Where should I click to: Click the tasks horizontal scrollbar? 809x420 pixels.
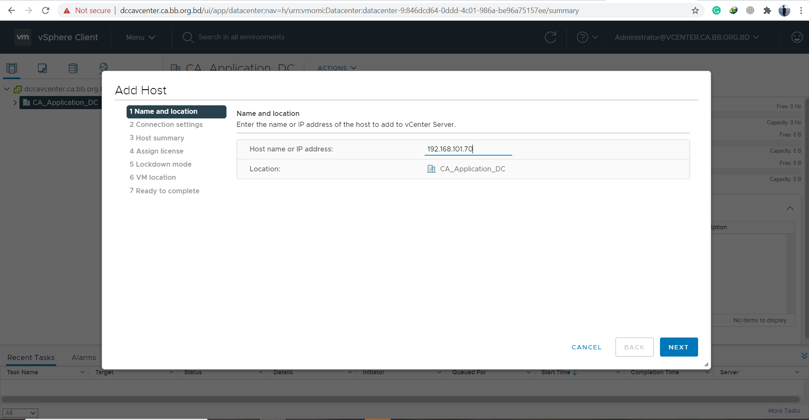click(x=400, y=399)
